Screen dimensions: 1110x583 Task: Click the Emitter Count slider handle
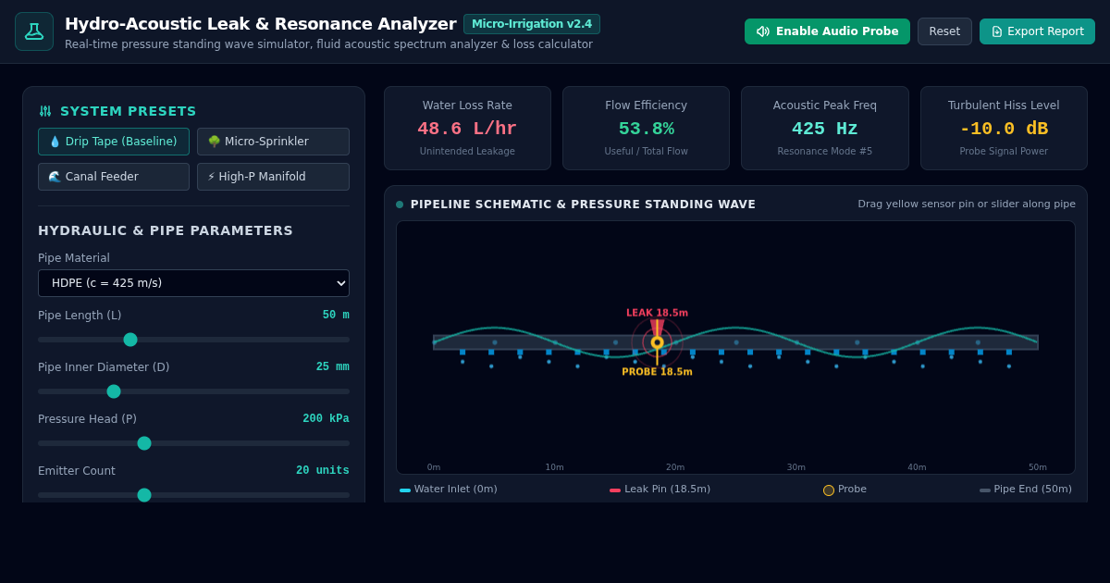[x=144, y=495]
